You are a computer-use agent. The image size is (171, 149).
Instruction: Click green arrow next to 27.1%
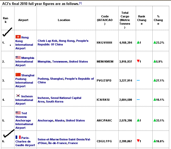tap(155, 80)
